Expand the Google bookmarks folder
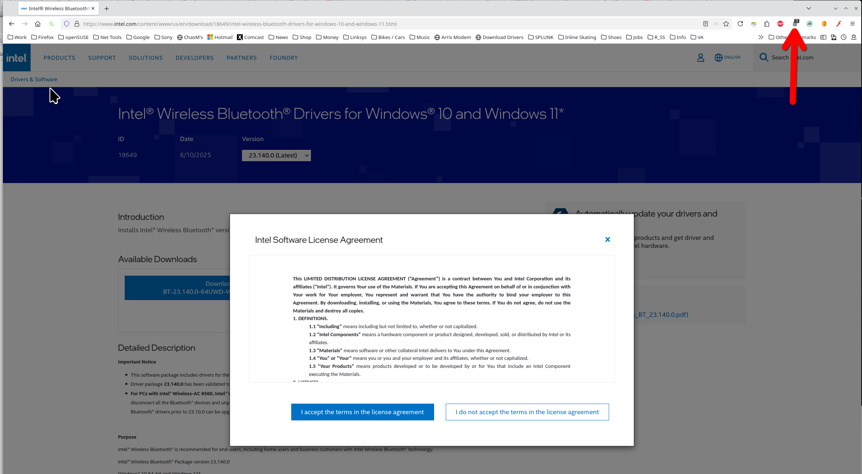 [x=138, y=37]
